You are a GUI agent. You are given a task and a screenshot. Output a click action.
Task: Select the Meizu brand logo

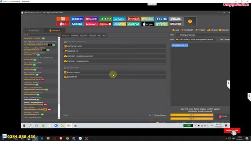click(147, 19)
